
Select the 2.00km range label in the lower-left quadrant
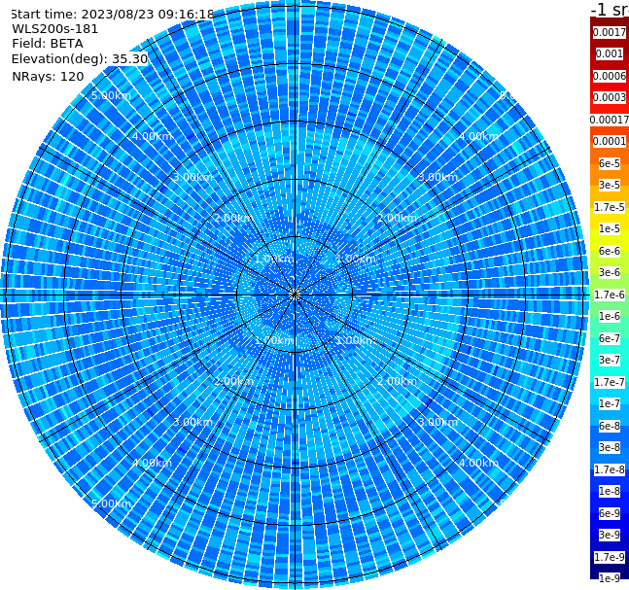click(x=234, y=381)
